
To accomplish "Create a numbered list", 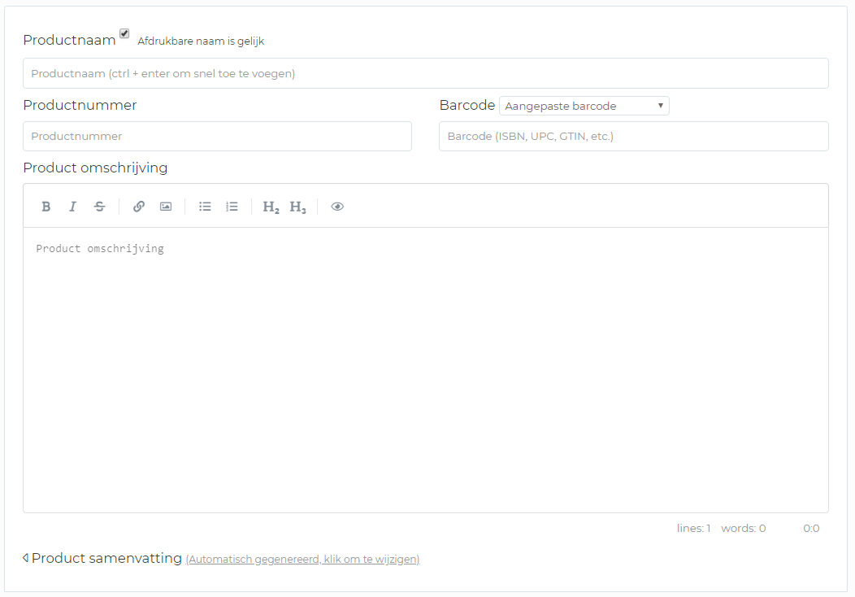I will [x=232, y=207].
